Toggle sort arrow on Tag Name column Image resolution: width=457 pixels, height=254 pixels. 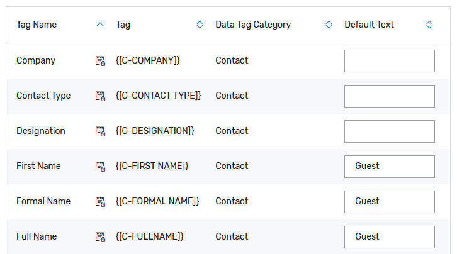pyautogui.click(x=100, y=25)
